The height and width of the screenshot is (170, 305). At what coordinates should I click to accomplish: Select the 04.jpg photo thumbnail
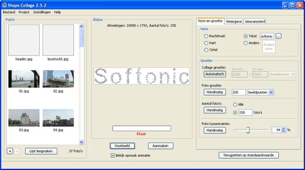click(x=58, y=118)
